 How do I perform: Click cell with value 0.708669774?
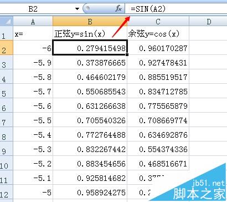(158, 120)
